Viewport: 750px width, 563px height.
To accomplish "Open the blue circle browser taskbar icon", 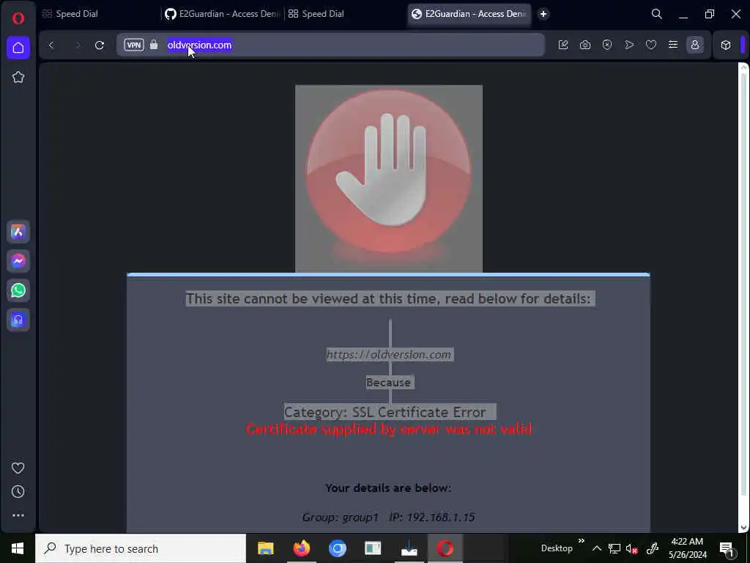I will pyautogui.click(x=337, y=548).
